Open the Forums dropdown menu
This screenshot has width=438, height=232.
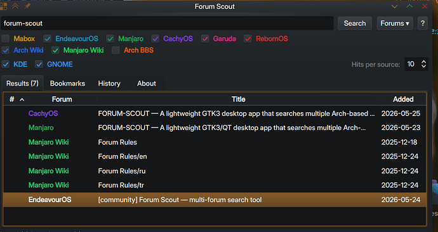(x=395, y=23)
